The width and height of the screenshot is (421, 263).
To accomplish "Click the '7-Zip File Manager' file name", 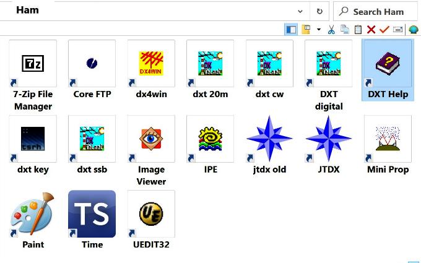I will coord(33,100).
